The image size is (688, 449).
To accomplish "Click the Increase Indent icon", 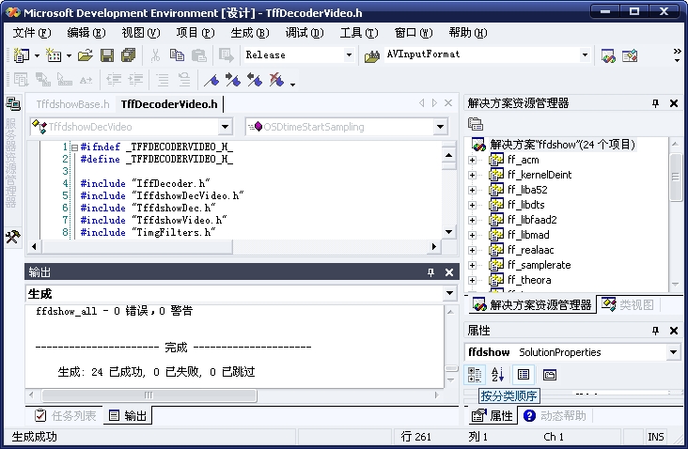I will (135, 80).
